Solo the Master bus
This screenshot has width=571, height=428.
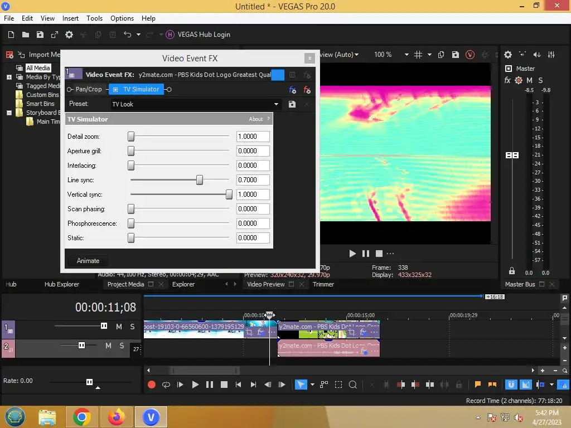click(x=540, y=80)
